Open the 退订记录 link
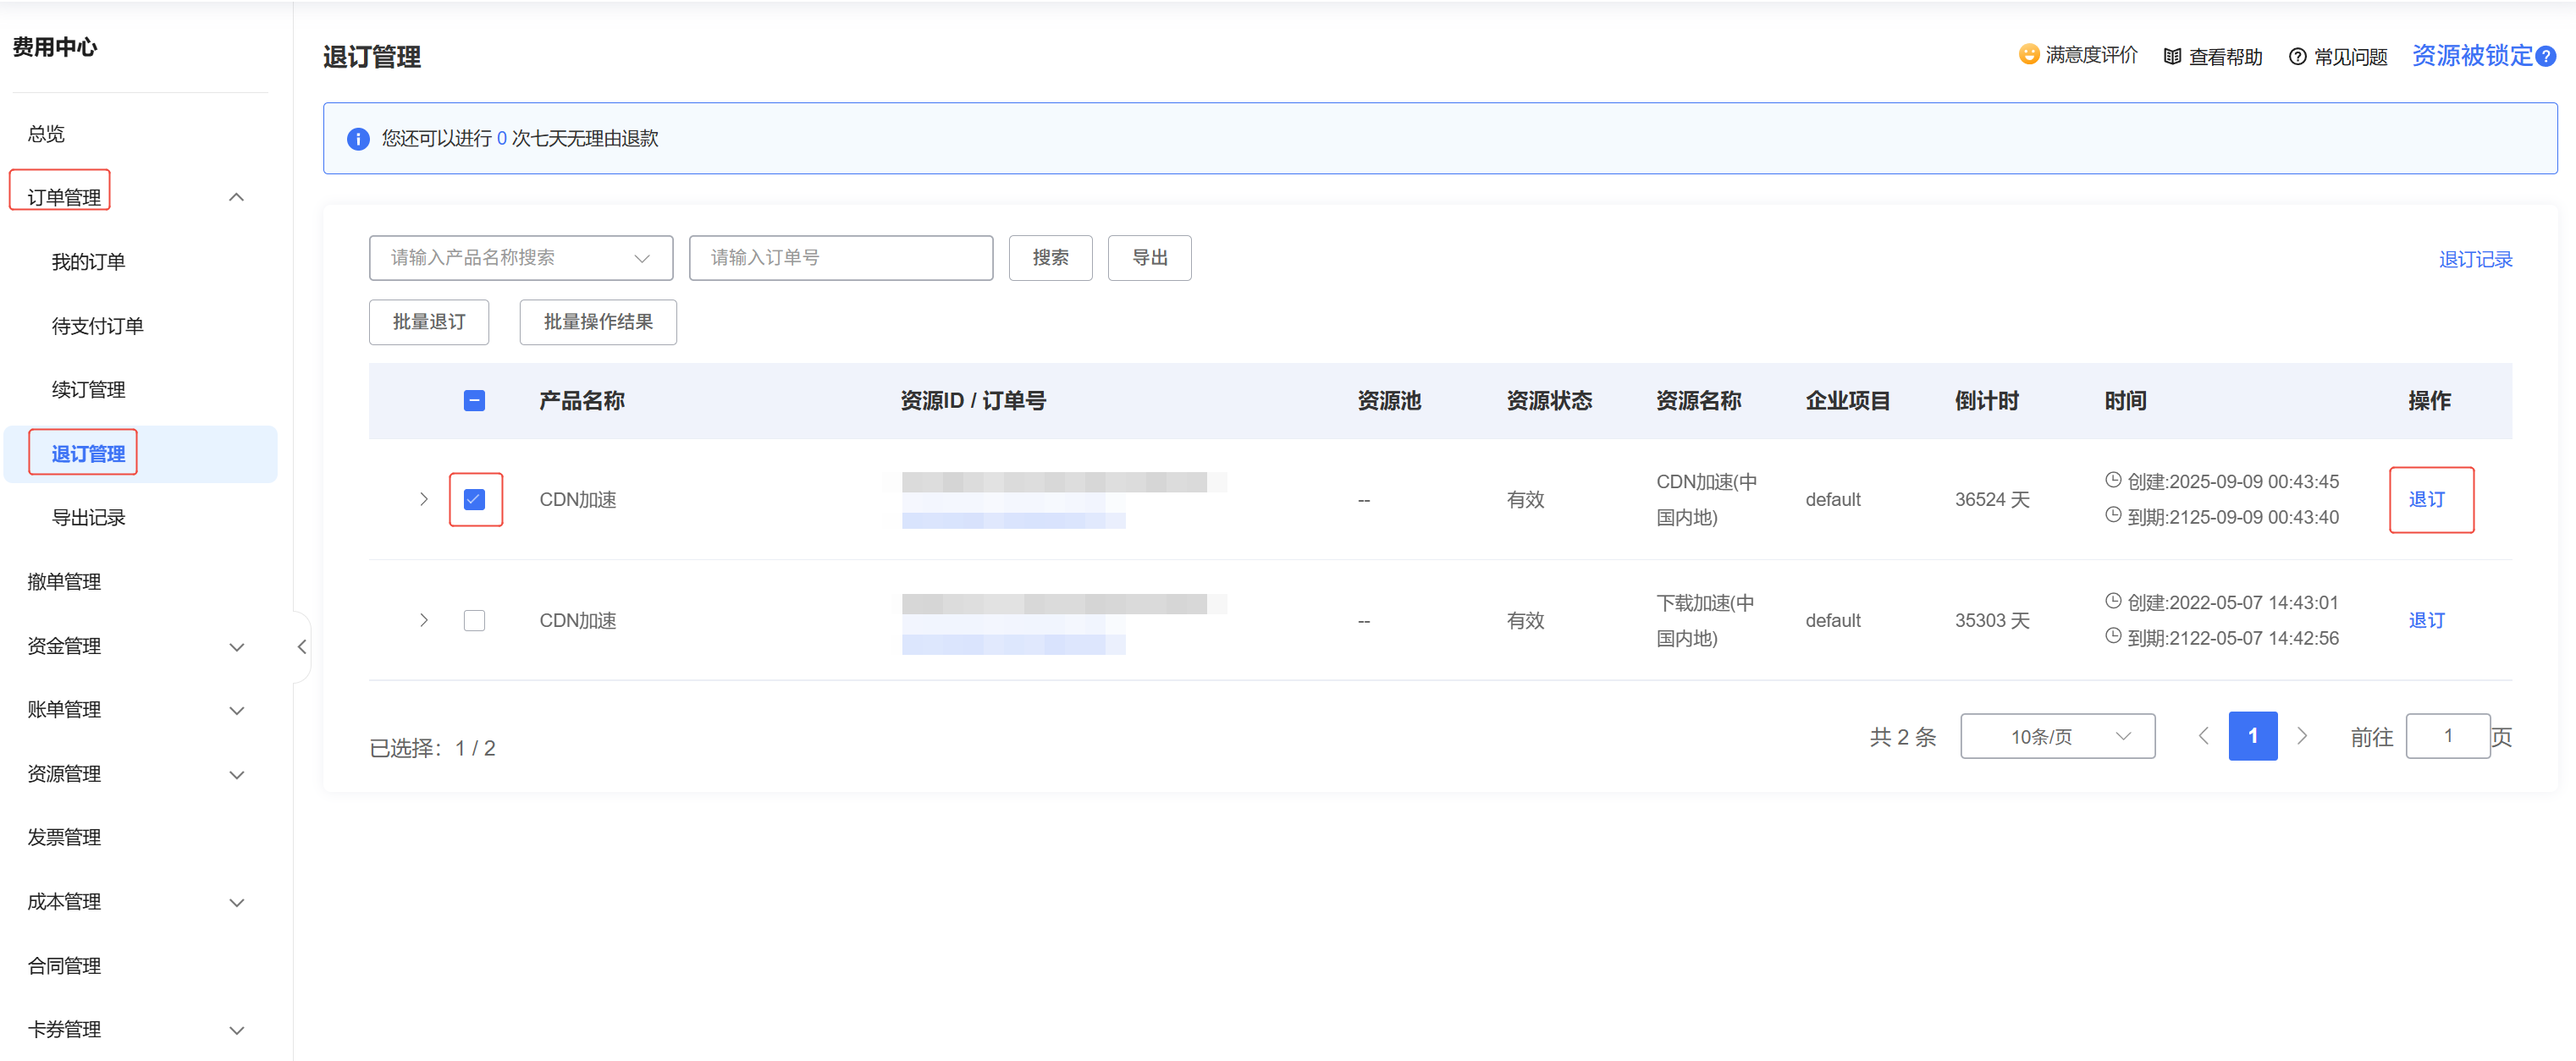Viewport: 2576px width, 1061px height. [2475, 260]
